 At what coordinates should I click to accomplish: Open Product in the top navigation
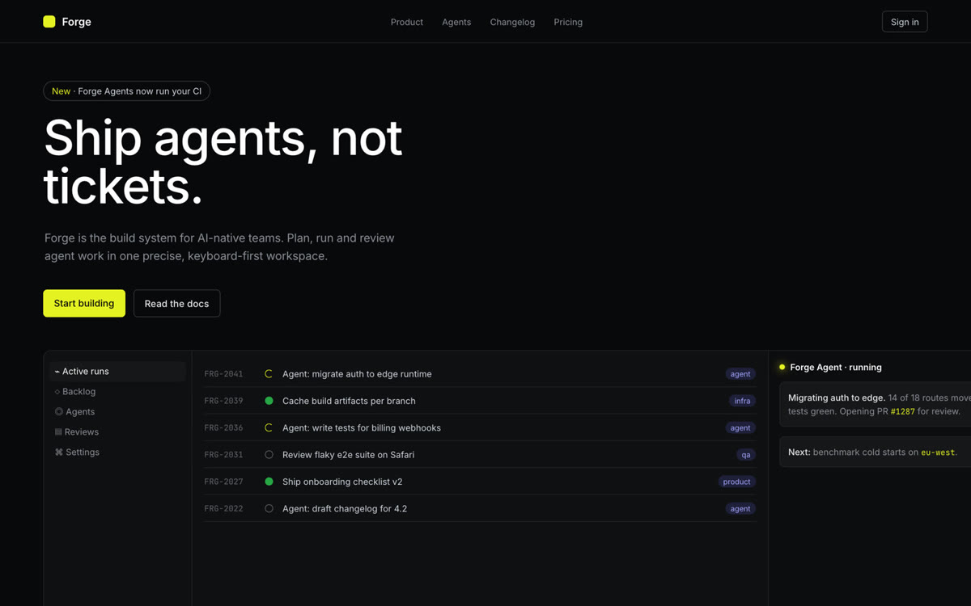tap(407, 22)
